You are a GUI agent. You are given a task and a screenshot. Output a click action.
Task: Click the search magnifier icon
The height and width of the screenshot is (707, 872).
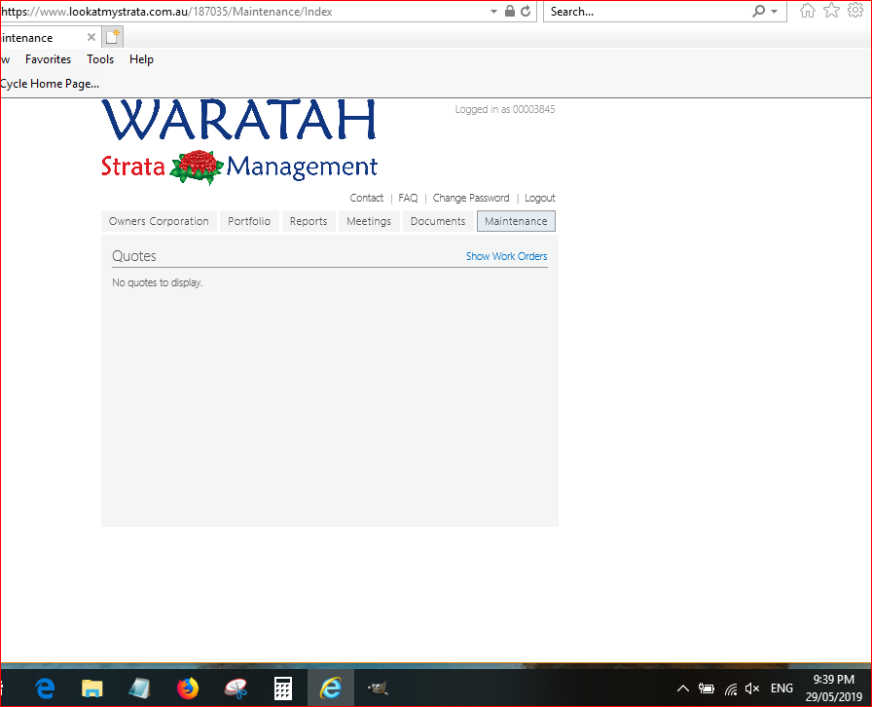coord(758,11)
